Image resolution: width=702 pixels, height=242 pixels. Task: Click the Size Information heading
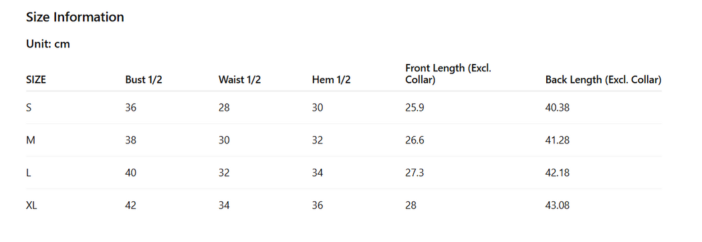point(75,17)
